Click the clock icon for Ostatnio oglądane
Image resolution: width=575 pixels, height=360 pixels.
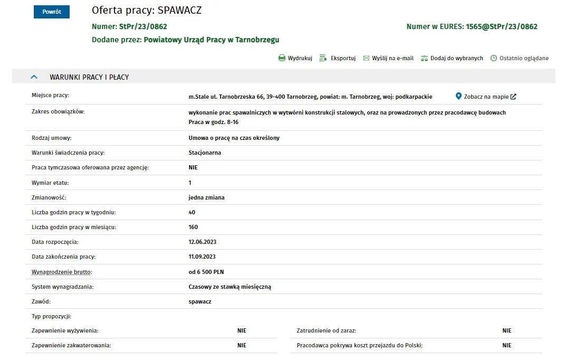[x=494, y=58]
